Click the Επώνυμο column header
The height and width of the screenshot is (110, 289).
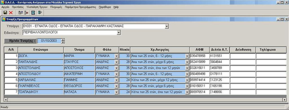(x=41, y=50)
